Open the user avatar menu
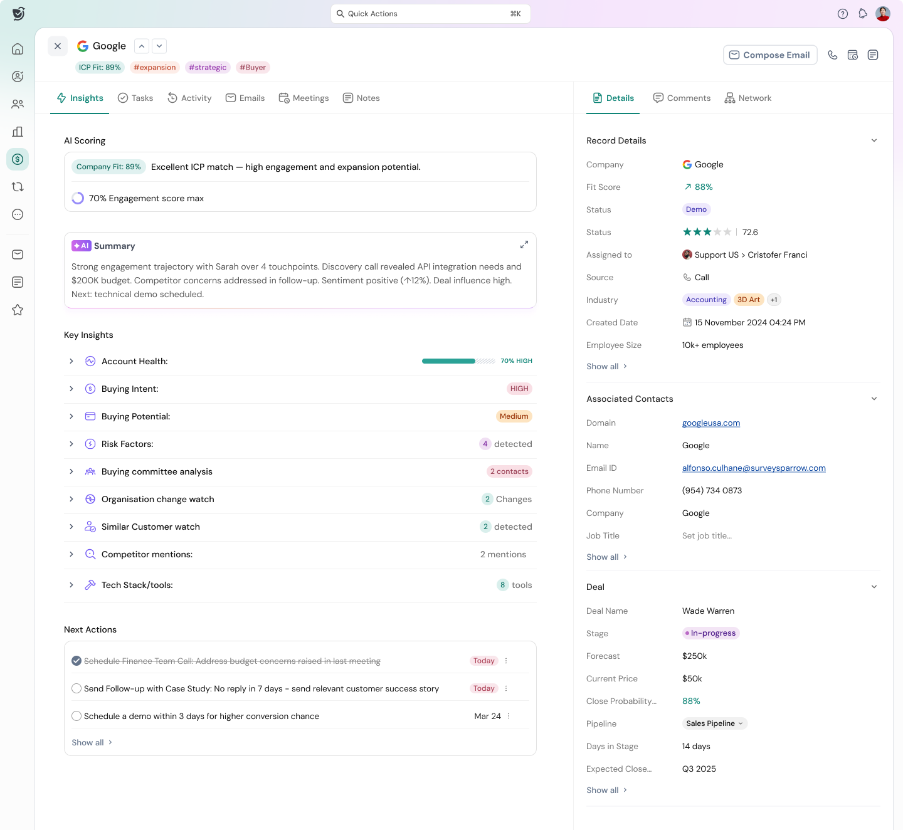The image size is (903, 830). tap(883, 14)
